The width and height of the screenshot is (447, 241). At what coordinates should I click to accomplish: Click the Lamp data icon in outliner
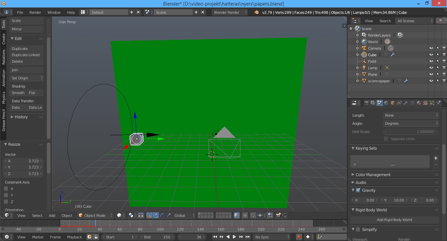coord(387,68)
